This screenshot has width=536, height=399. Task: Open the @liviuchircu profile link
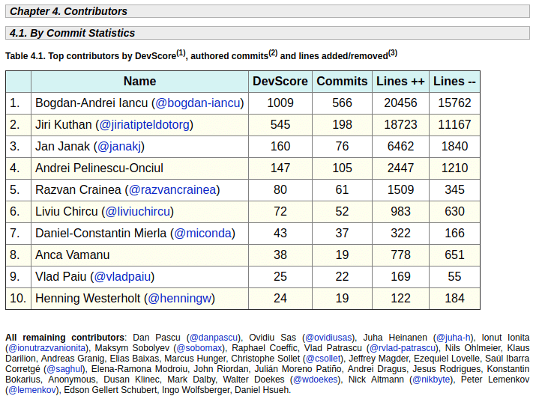point(139,212)
